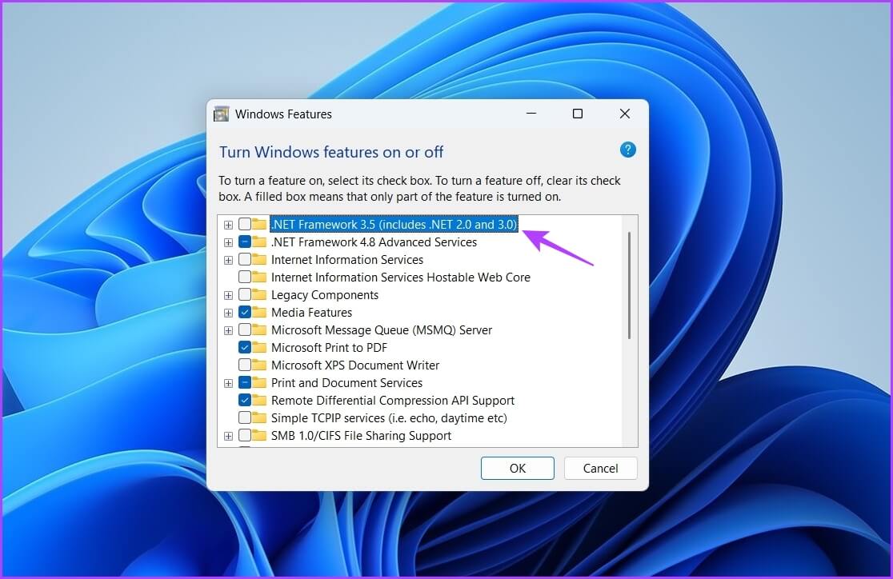The image size is (893, 579).
Task: Click folder icon beside Legacy Components
Action: pyautogui.click(x=260, y=295)
